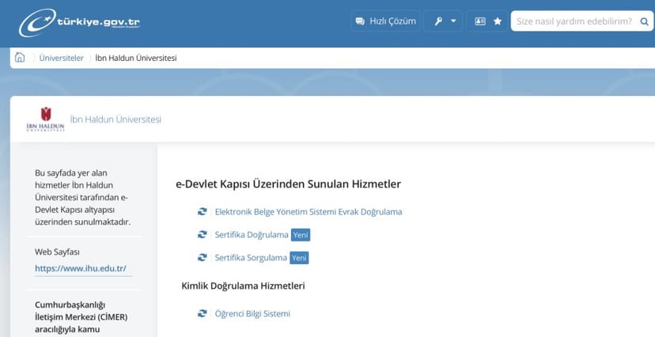655x337 pixels.
Task: Click the star favorites icon
Action: click(x=498, y=21)
